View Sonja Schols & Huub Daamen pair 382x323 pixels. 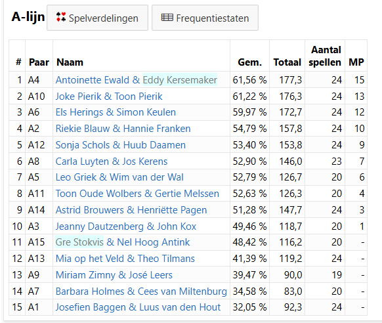[x=121, y=145]
